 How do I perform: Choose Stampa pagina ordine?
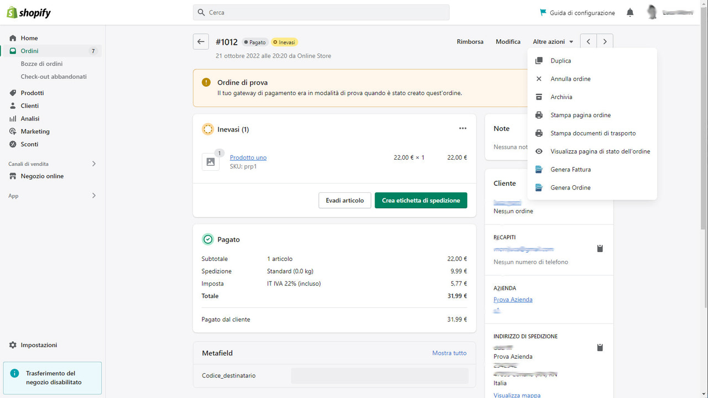(592, 115)
